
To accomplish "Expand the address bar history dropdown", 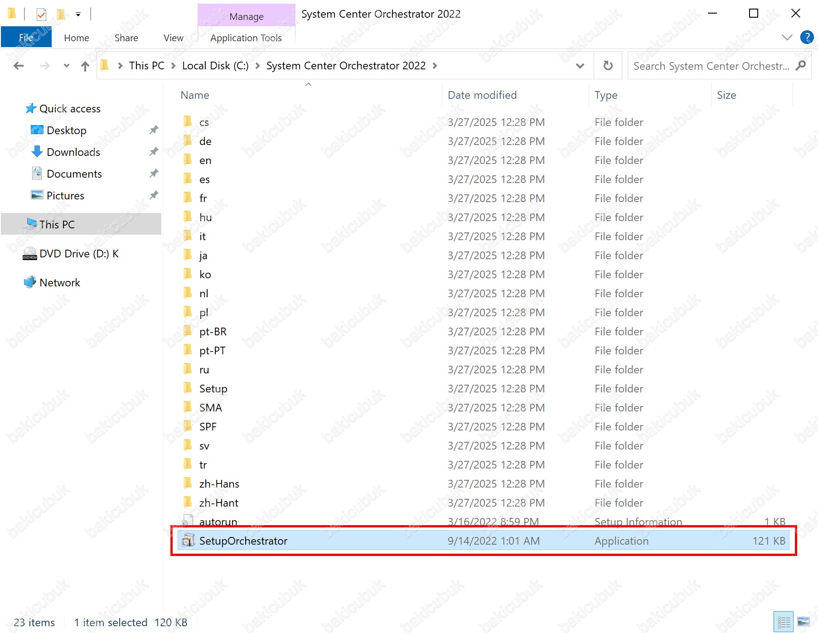I will (x=580, y=66).
